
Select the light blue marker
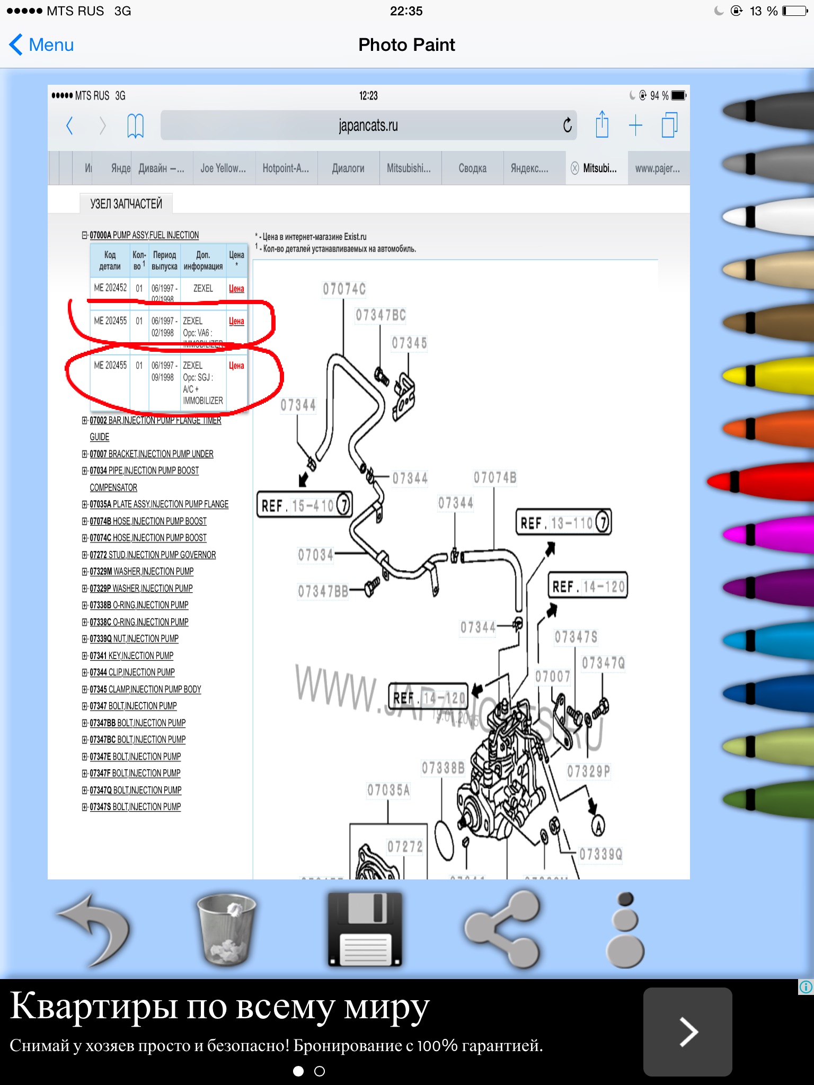768,640
